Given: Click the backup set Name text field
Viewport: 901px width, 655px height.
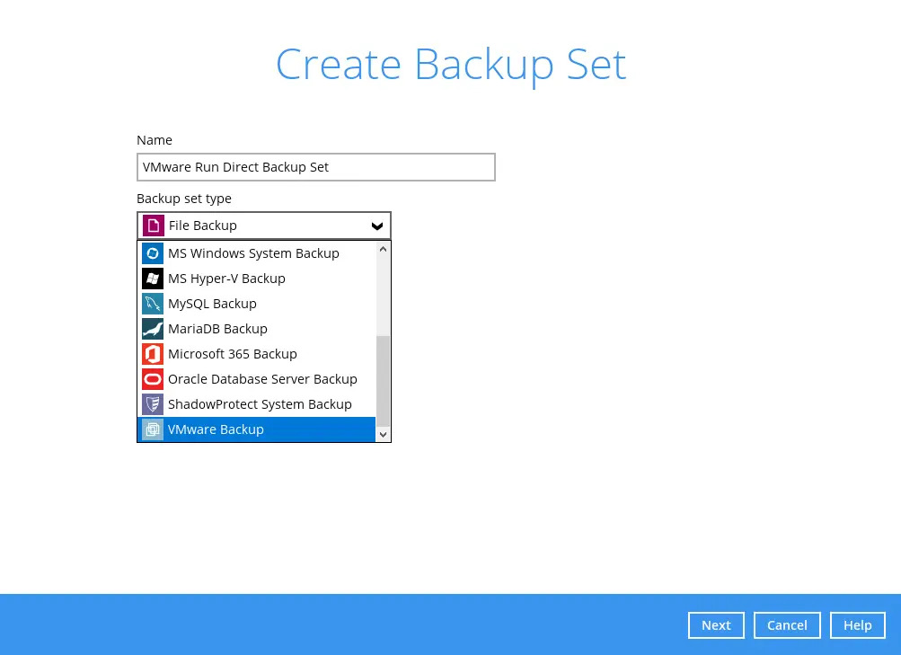Looking at the screenshot, I should (315, 167).
